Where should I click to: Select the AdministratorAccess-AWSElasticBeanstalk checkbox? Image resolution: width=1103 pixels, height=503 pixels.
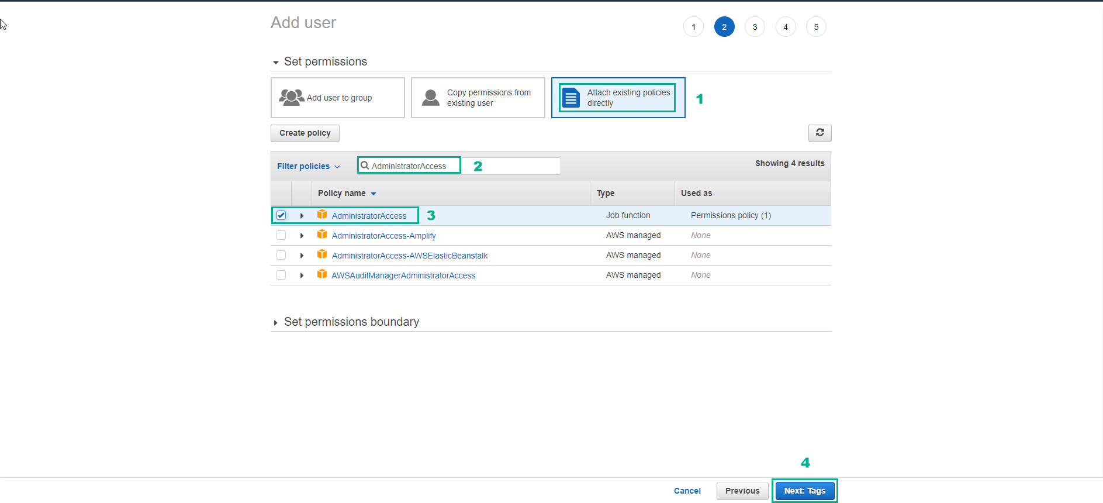tap(281, 255)
